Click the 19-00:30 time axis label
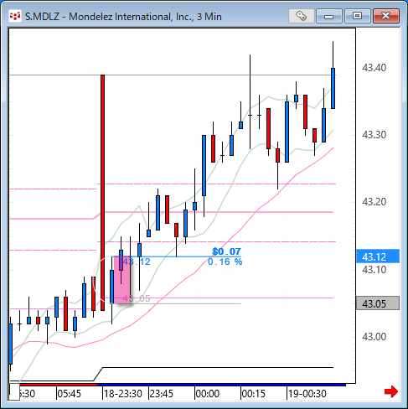408x409 pixels. point(307,394)
